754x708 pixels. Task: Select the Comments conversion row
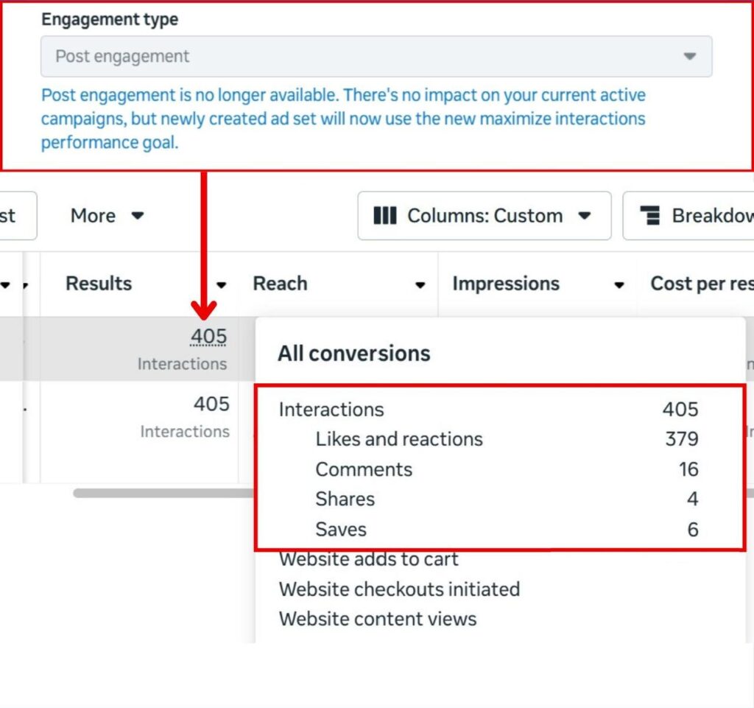coord(364,469)
